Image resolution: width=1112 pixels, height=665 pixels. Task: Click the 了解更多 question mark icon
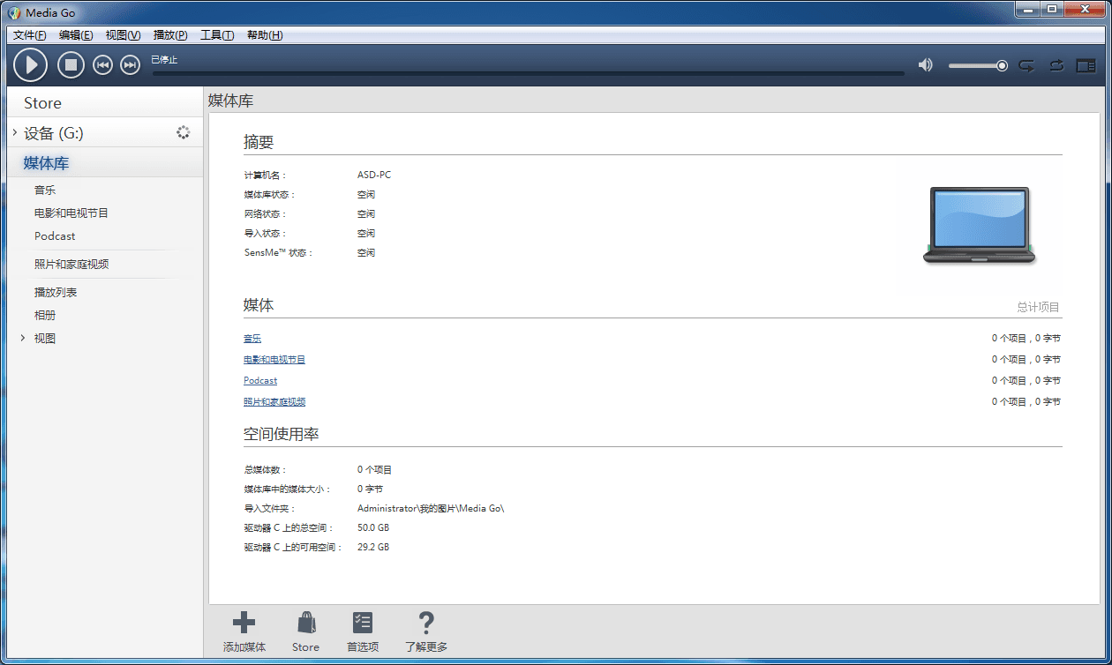coord(426,622)
